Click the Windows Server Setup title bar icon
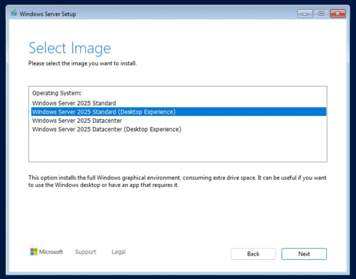 tap(14, 14)
